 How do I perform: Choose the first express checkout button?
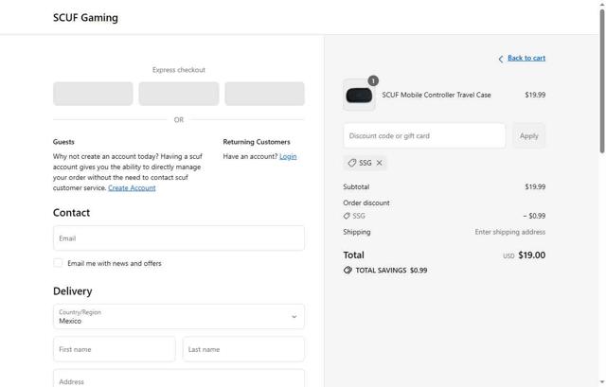pyautogui.click(x=93, y=94)
